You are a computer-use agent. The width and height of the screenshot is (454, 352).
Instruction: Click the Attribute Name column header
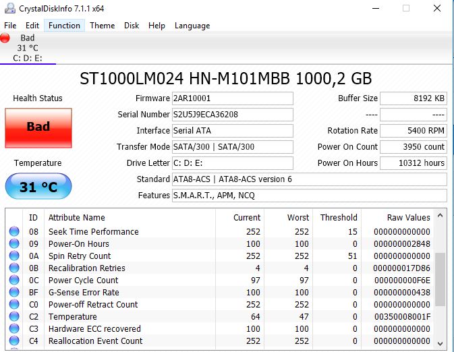(130, 217)
